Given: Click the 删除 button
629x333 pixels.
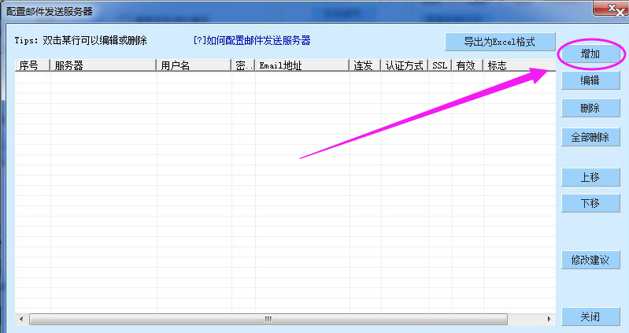Looking at the screenshot, I should click(590, 108).
